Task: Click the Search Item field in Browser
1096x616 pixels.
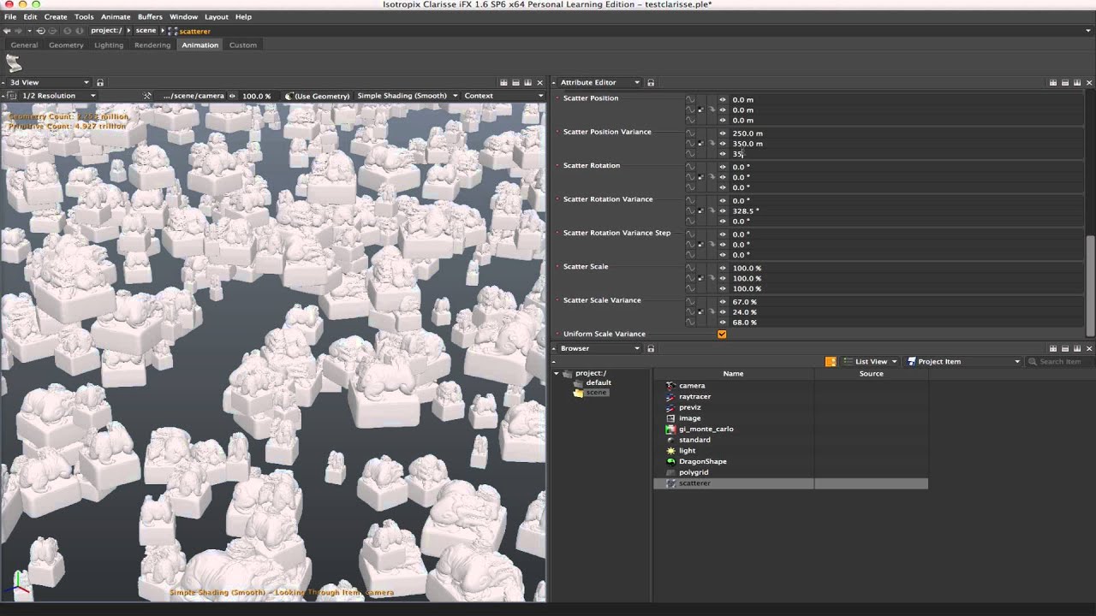Action: (x=1057, y=362)
